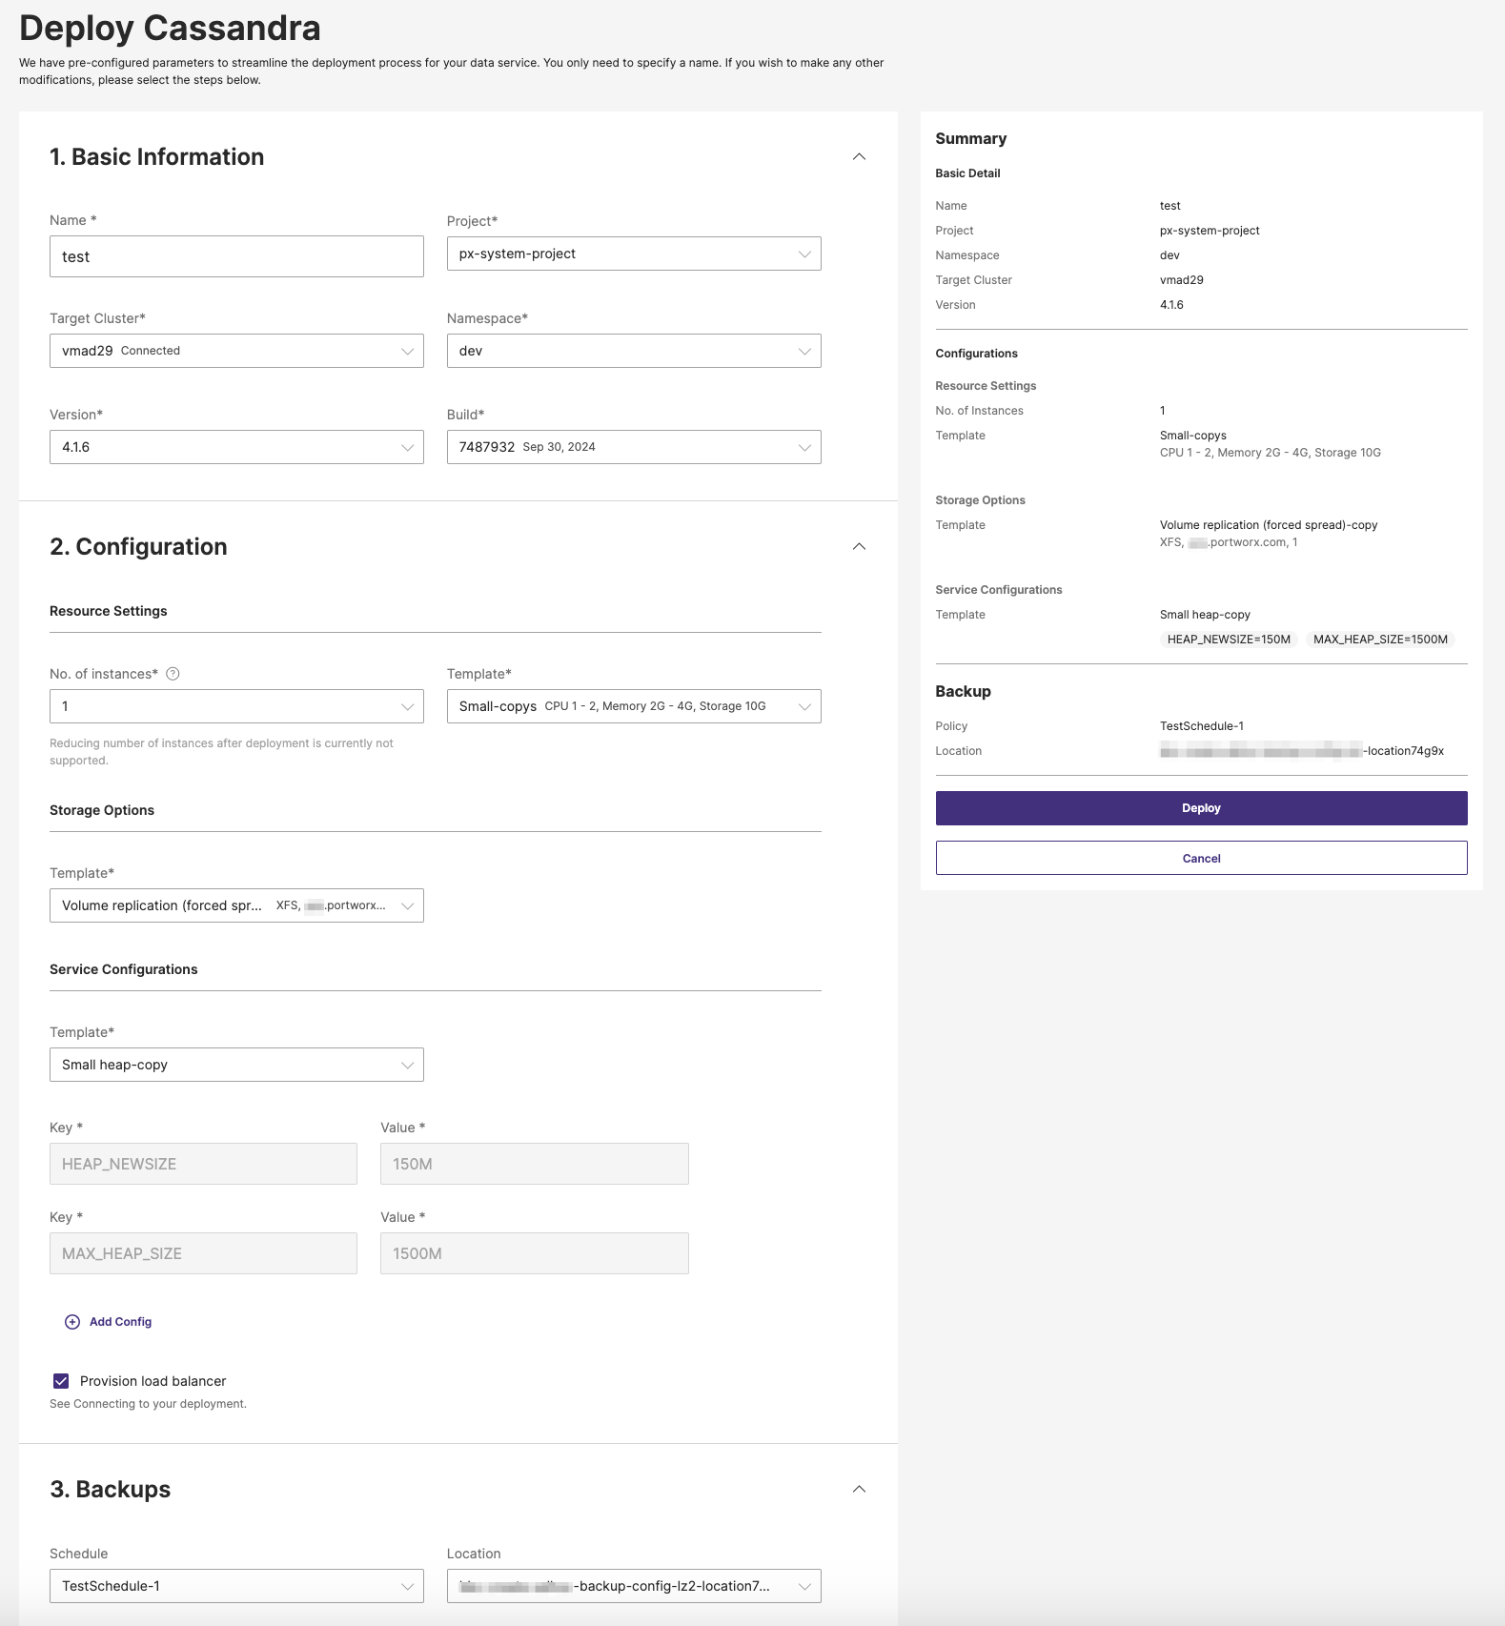
Task: Open the No. of instances dropdown
Action: tap(236, 706)
